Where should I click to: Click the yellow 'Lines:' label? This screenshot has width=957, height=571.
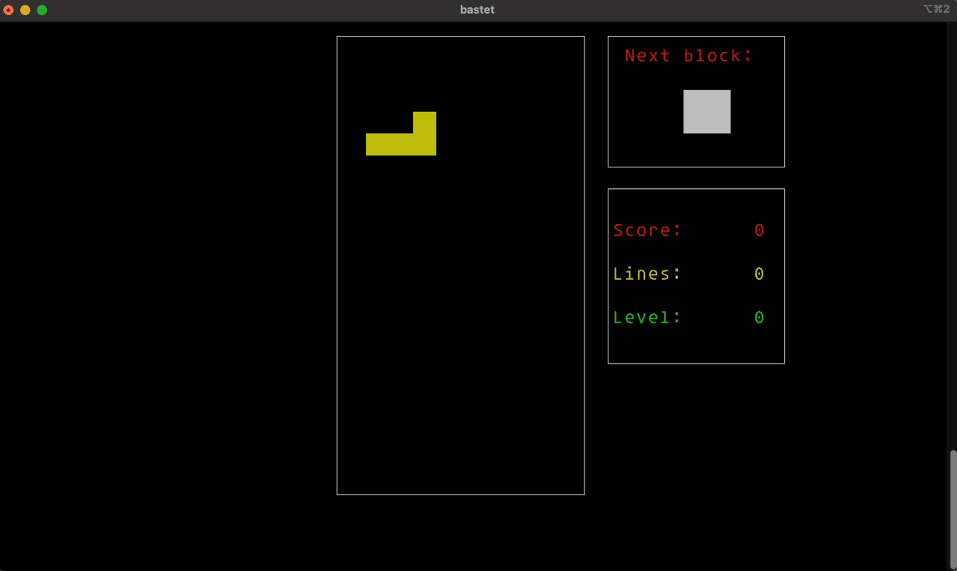tap(648, 274)
